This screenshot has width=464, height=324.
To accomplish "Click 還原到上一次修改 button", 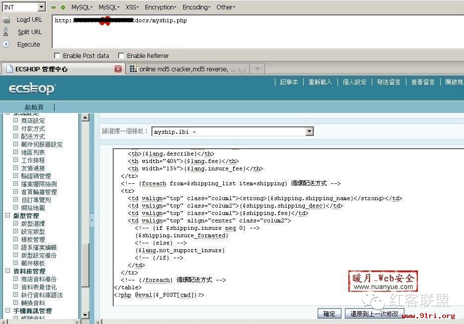I will point(374,314).
